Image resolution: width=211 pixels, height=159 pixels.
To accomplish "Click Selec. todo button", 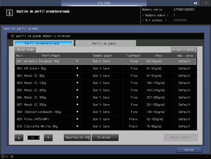I will pyautogui.click(x=25, y=50).
